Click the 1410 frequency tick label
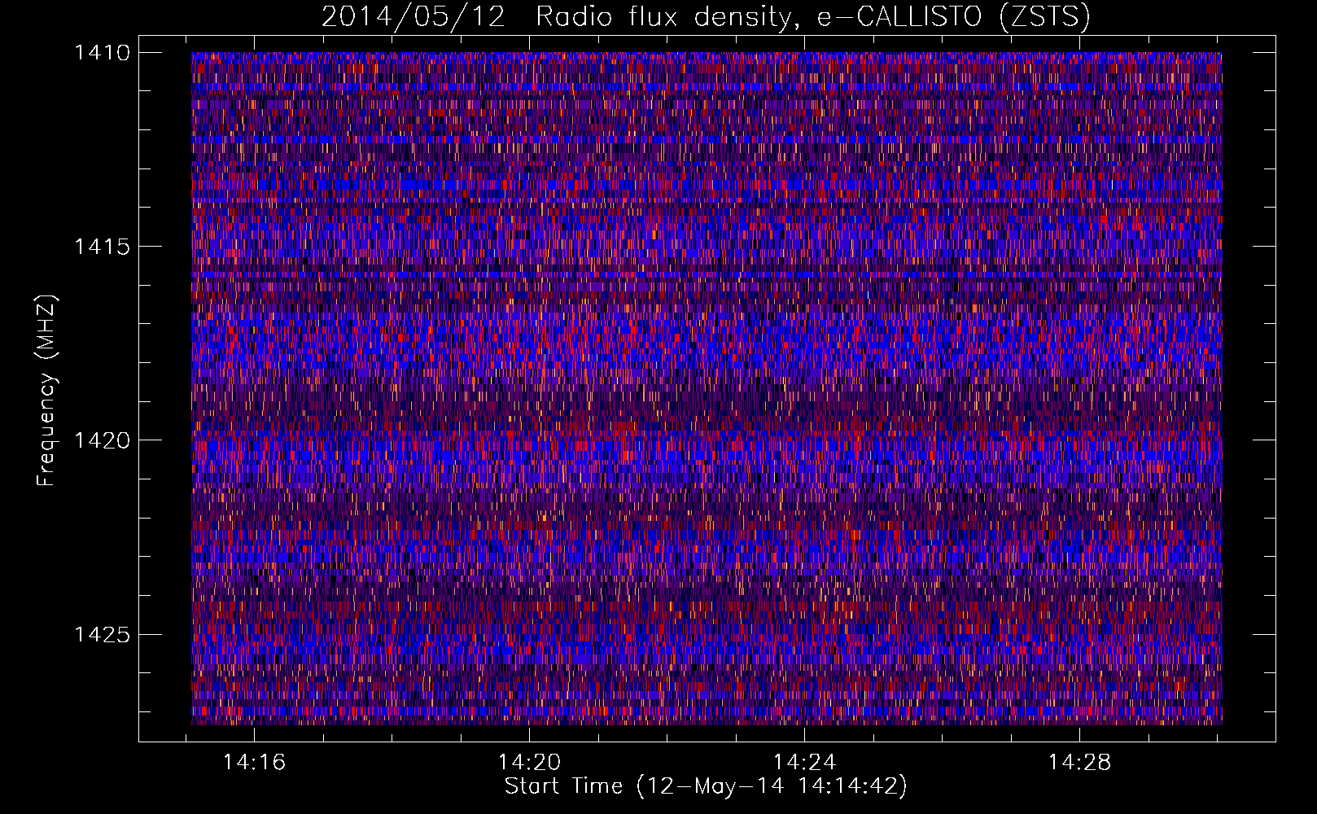This screenshot has width=1317, height=814. point(102,53)
